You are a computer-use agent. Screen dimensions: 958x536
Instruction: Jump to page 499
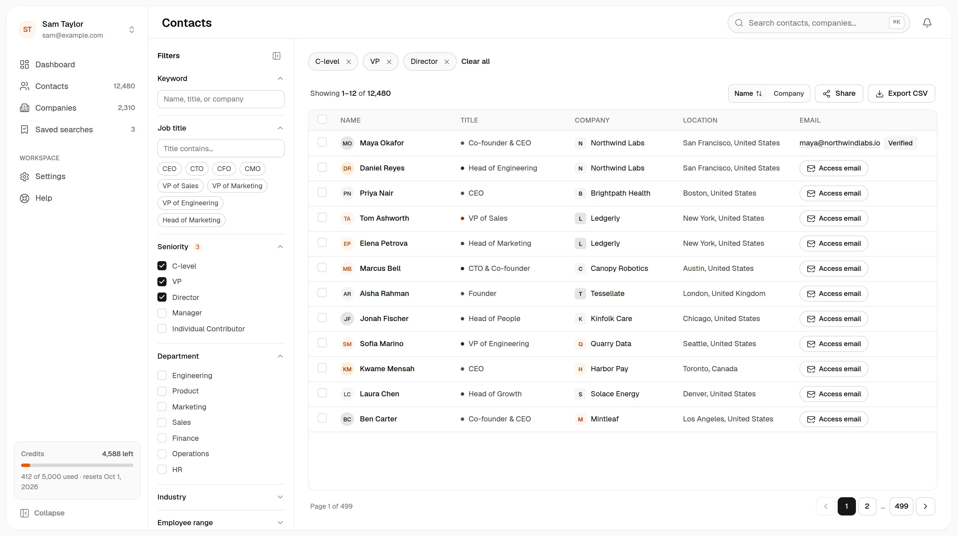(x=901, y=506)
